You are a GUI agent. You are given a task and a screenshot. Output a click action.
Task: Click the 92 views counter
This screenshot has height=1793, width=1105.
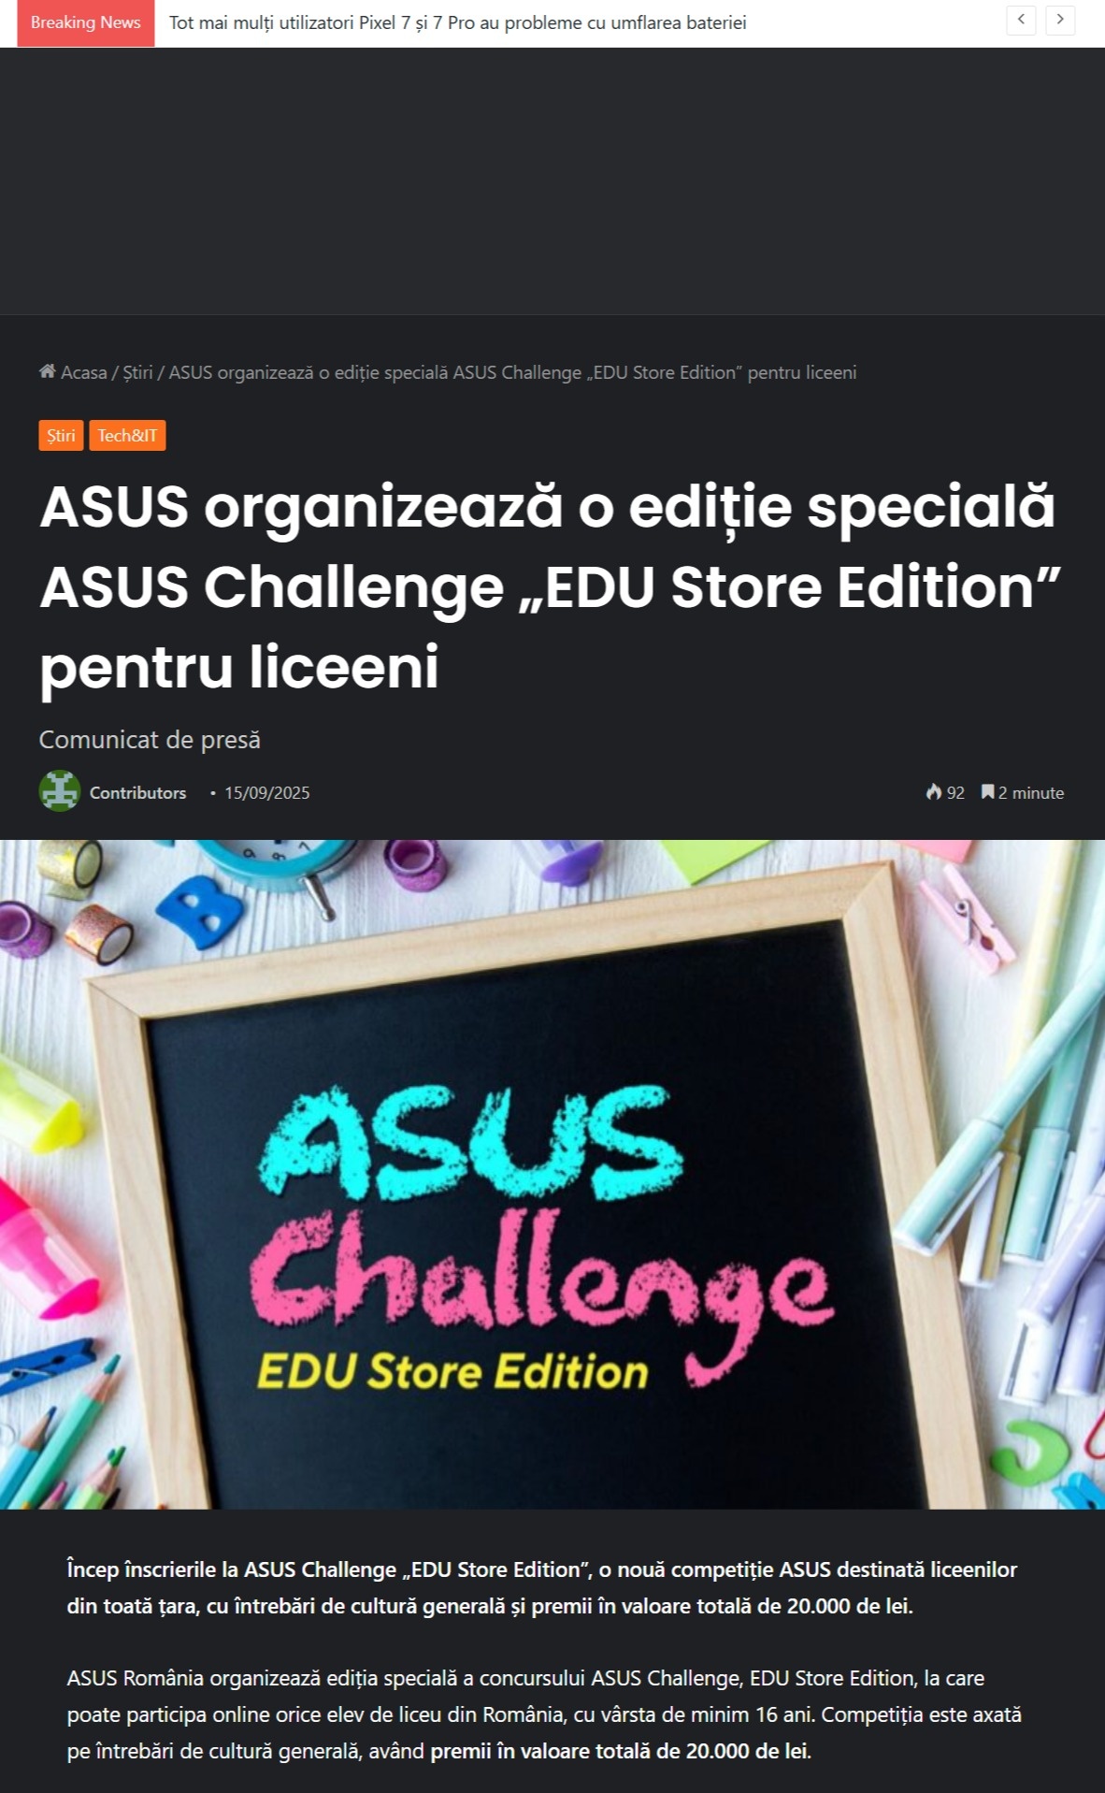tap(955, 792)
